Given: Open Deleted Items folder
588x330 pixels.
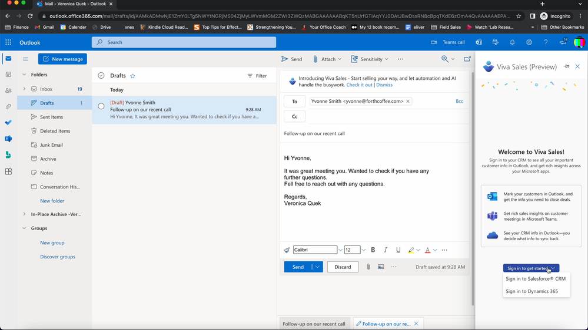Looking at the screenshot, I should click(x=55, y=131).
